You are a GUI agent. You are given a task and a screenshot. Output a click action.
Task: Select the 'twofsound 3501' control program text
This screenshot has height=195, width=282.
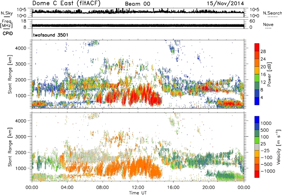coord(50,35)
